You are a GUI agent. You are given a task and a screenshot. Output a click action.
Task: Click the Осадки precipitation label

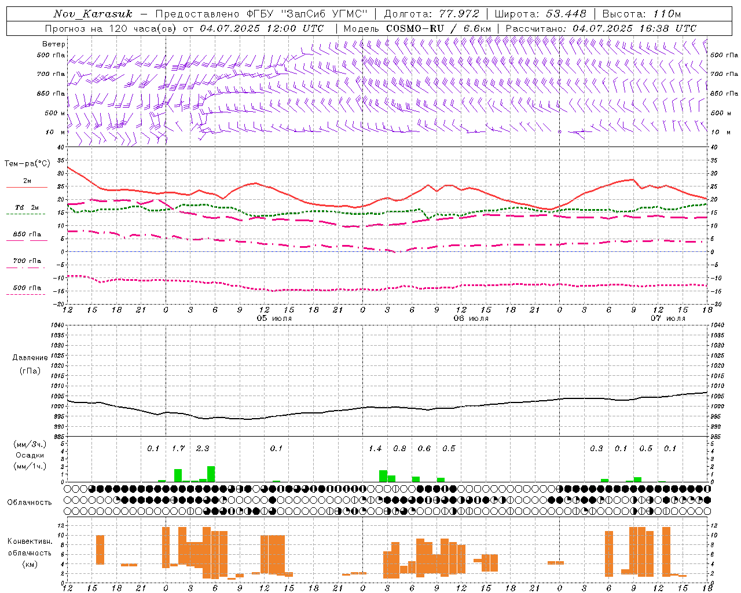30,455
